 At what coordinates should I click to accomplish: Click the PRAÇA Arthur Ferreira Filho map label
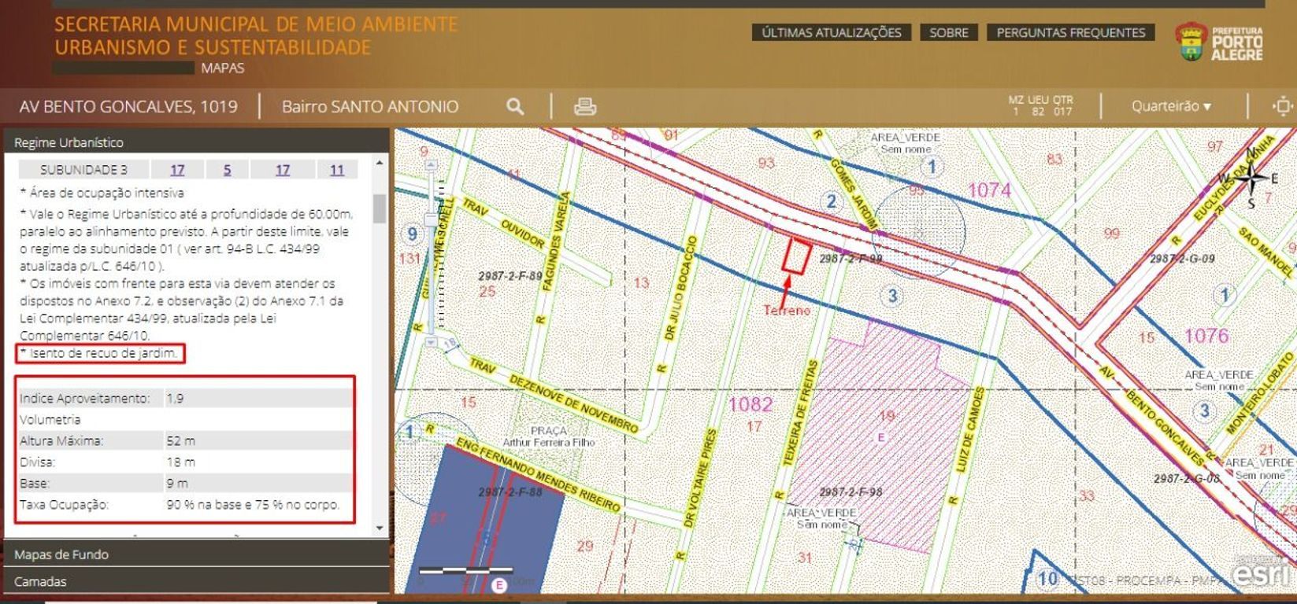(549, 436)
